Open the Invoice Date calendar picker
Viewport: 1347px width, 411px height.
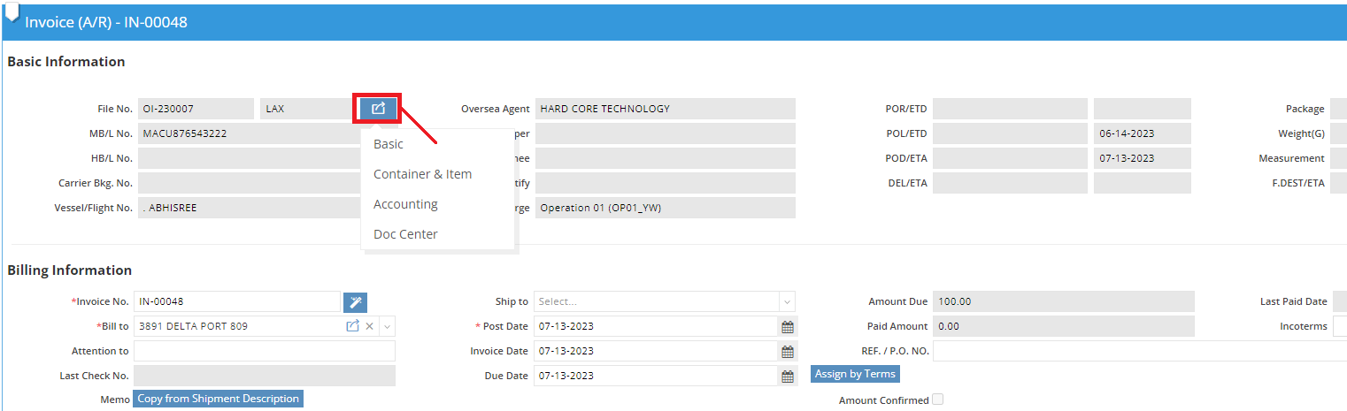pos(787,352)
